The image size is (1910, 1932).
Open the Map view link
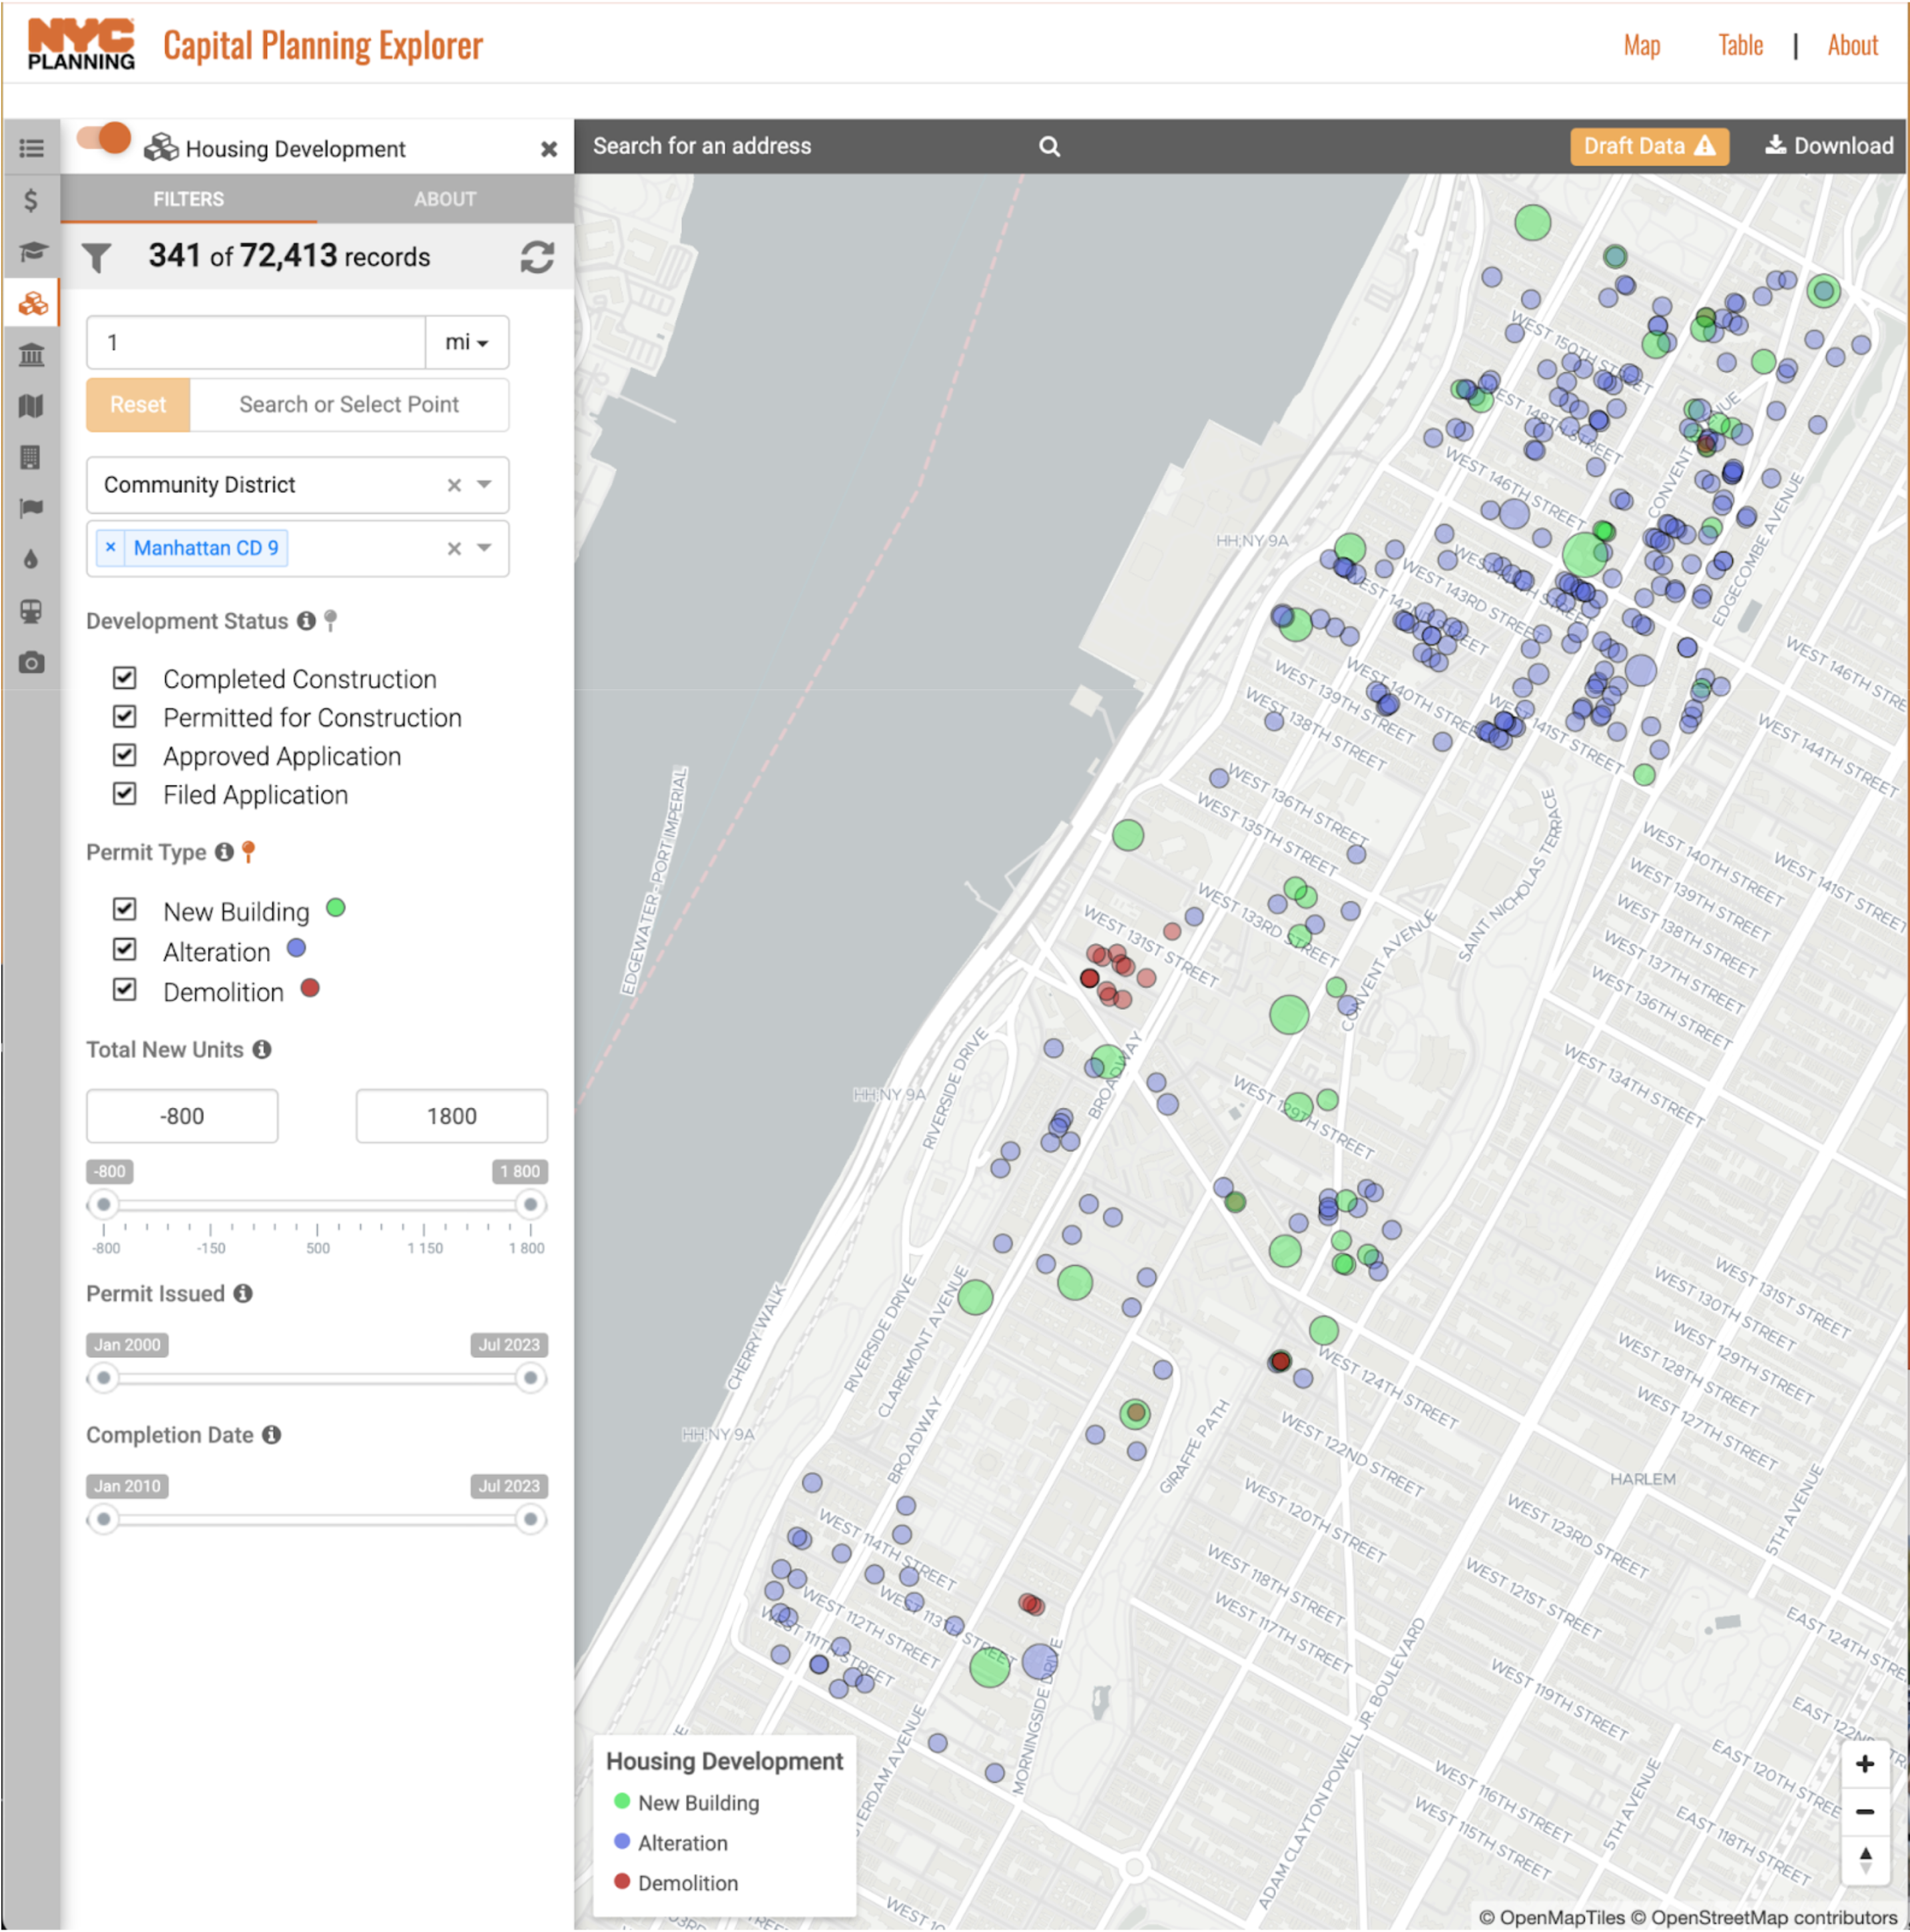pos(1641,46)
